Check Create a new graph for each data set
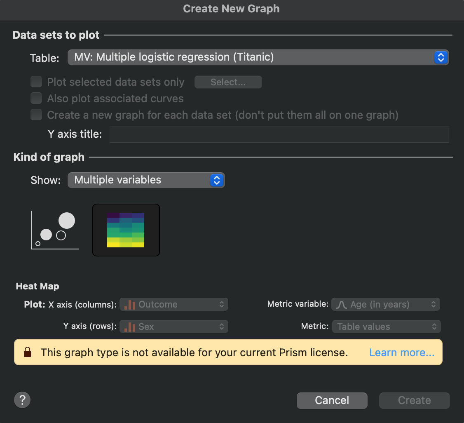This screenshot has height=423, width=464. 37,115
